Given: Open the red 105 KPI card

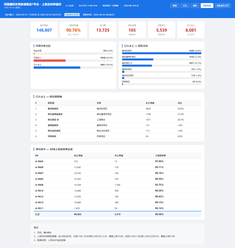Looking at the screenshot, I should [x=132, y=30].
